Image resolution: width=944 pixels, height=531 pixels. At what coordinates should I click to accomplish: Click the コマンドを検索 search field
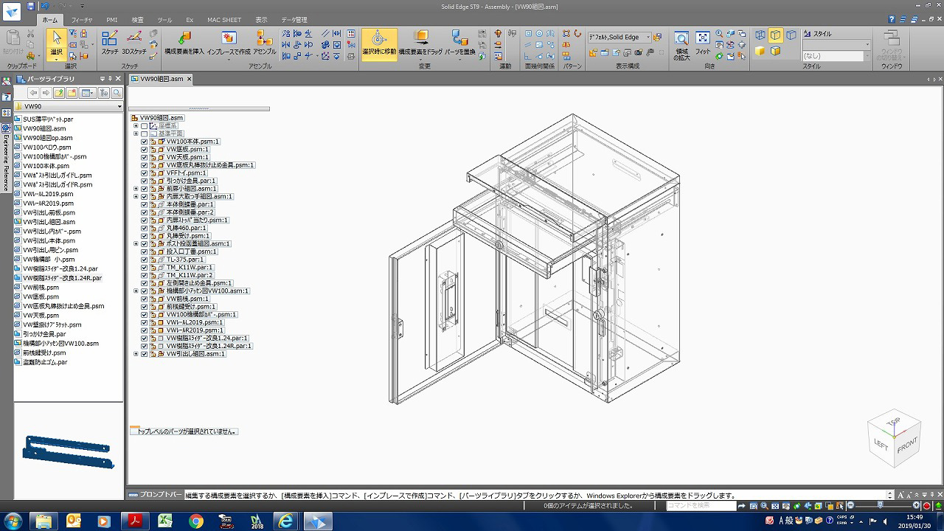701,506
